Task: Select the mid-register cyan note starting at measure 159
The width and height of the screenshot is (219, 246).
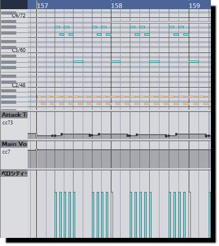Action: [194, 62]
